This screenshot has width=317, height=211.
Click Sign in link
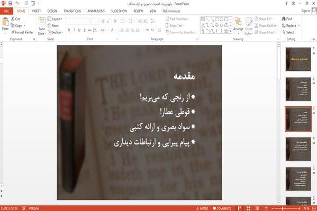click(x=305, y=11)
